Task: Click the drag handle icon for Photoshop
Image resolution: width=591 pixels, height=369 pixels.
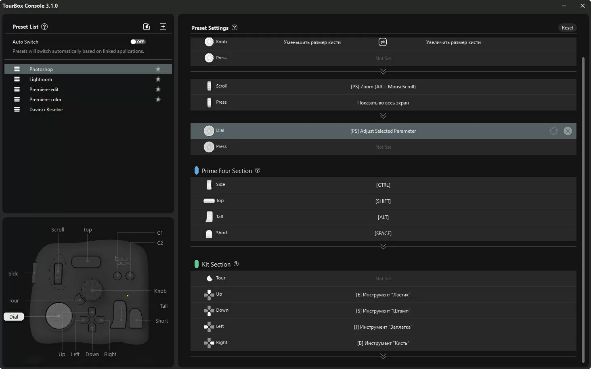Action: 17,69
